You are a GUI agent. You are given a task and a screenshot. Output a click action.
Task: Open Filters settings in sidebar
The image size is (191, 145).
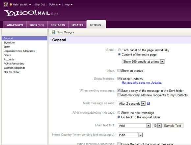[x=7, y=55]
